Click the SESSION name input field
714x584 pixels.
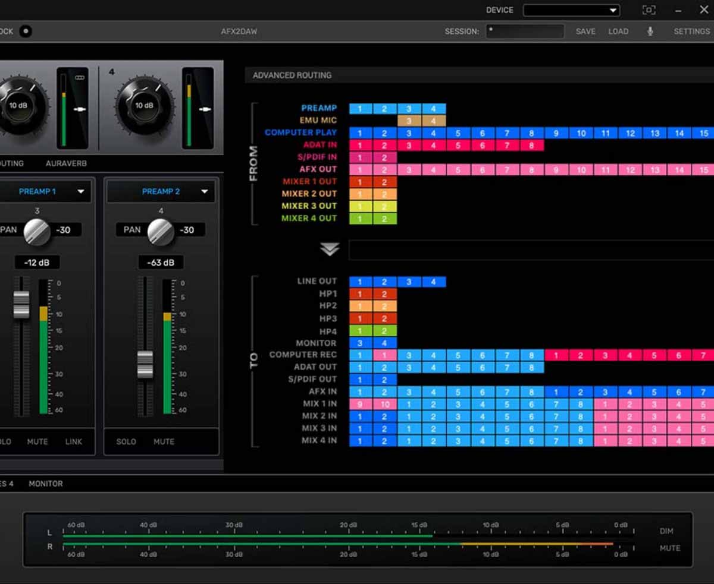(525, 31)
